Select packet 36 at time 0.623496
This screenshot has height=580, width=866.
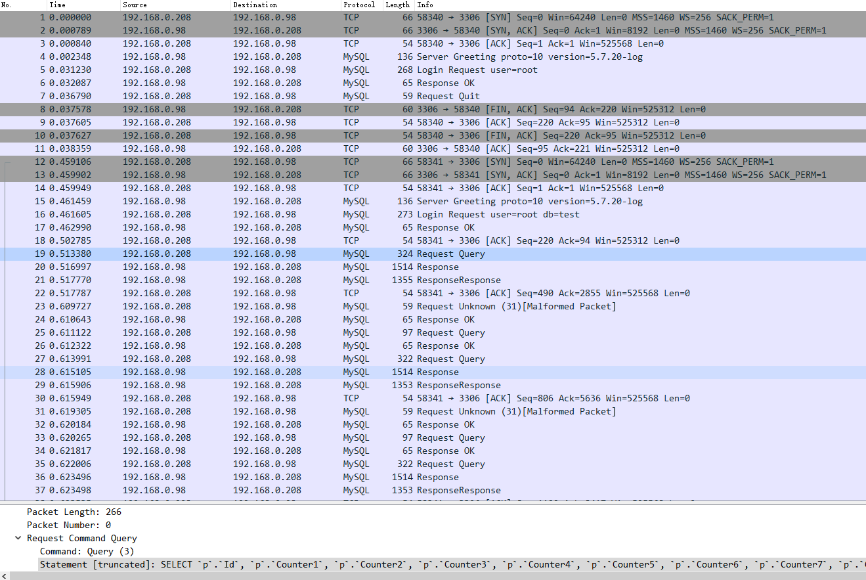click(433, 477)
